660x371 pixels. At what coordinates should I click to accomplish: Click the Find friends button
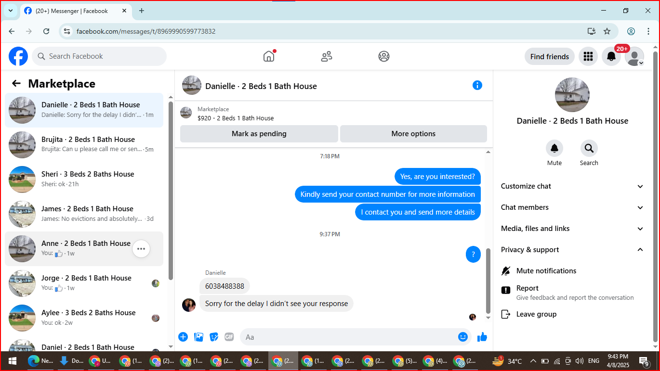click(x=550, y=56)
